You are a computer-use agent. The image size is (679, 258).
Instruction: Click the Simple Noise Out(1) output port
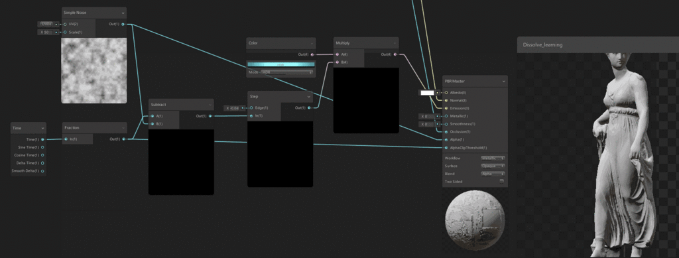pos(123,25)
